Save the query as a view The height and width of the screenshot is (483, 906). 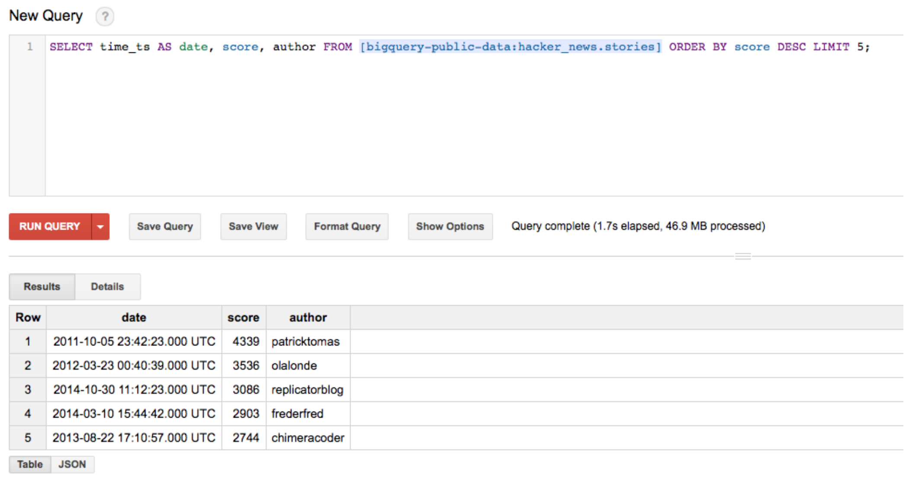coord(253,226)
